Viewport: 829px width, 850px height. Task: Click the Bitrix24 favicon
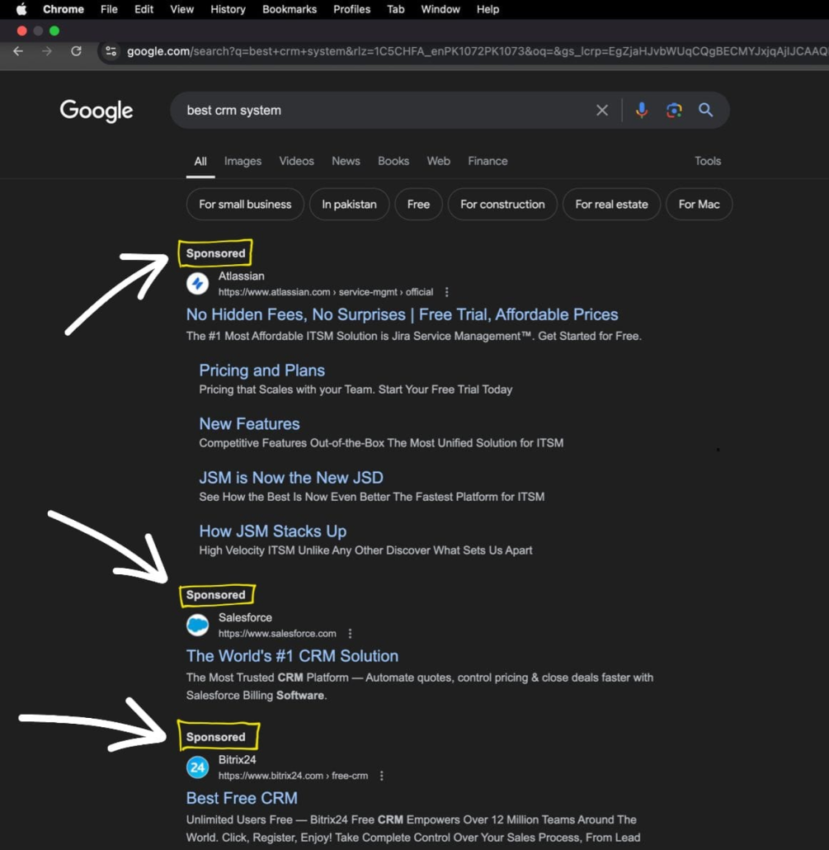[198, 767]
